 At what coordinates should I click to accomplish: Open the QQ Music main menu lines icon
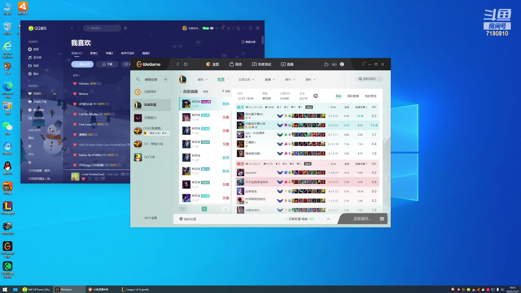coord(229,28)
